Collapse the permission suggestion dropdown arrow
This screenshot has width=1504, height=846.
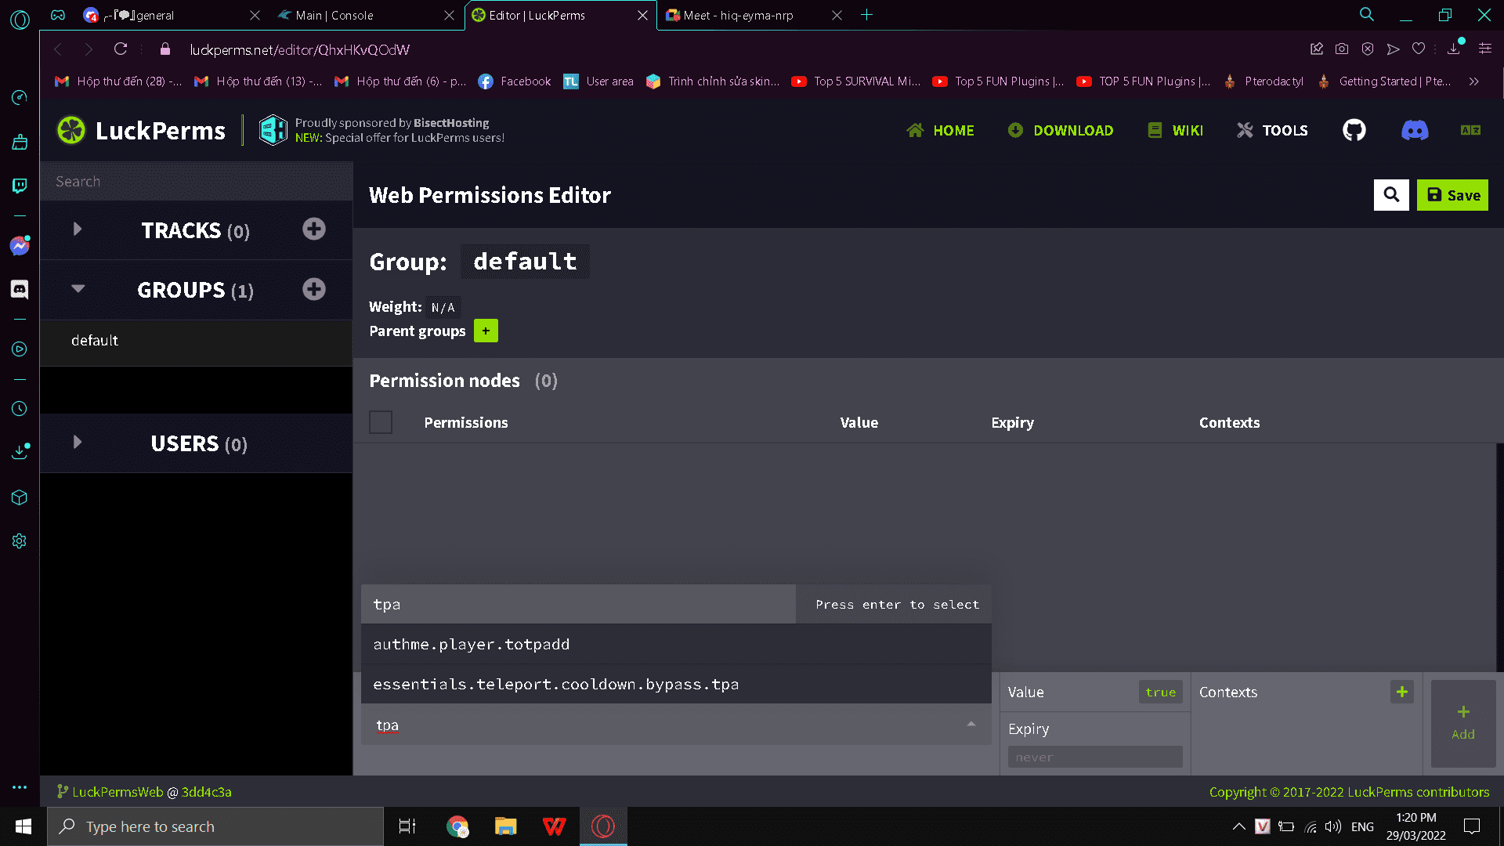pos(971,725)
